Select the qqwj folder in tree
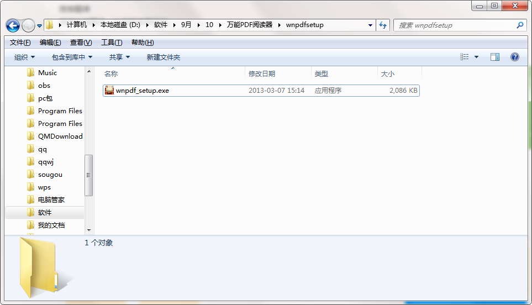 (45, 162)
